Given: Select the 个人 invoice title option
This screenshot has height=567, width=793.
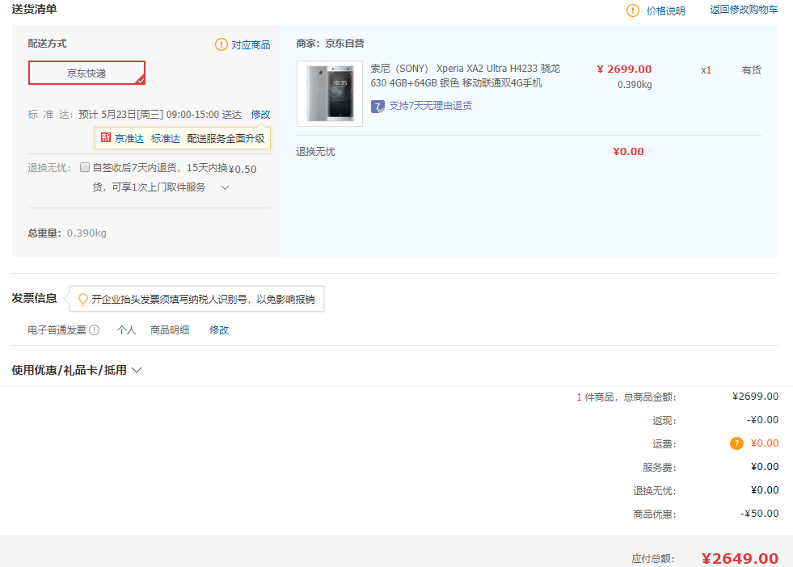Looking at the screenshot, I should [x=126, y=330].
